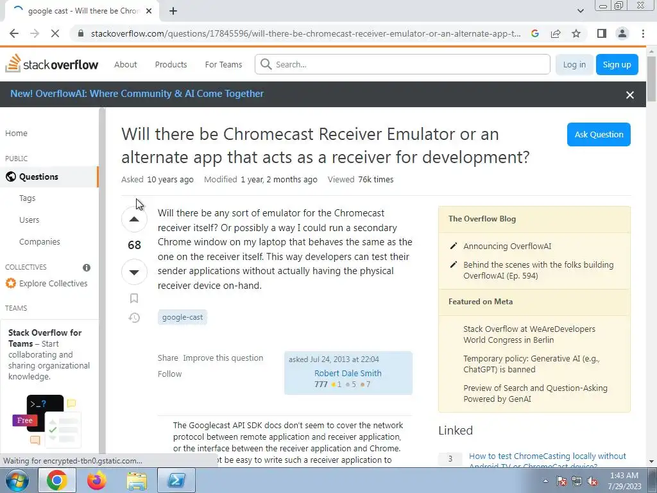Viewport: 657px width, 493px height.
Task: Open the tab search dropdown arrow
Action: tap(580, 11)
